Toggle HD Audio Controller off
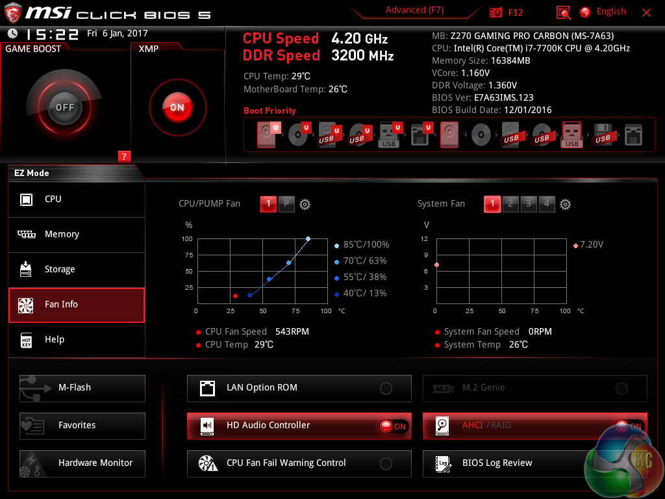Image resolution: width=665 pixels, height=499 pixels. (299, 426)
